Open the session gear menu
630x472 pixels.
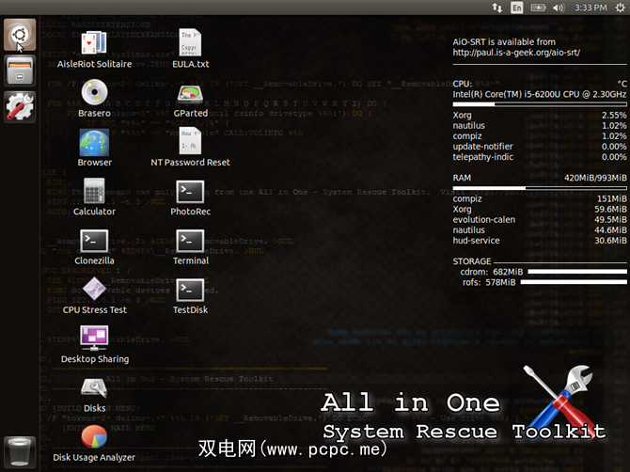point(621,8)
